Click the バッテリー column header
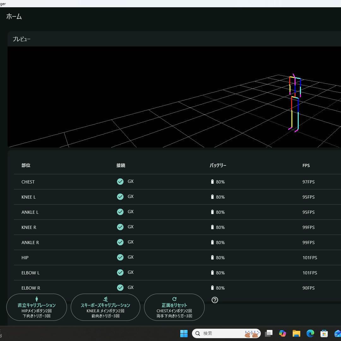The width and height of the screenshot is (341, 341). [x=218, y=165]
